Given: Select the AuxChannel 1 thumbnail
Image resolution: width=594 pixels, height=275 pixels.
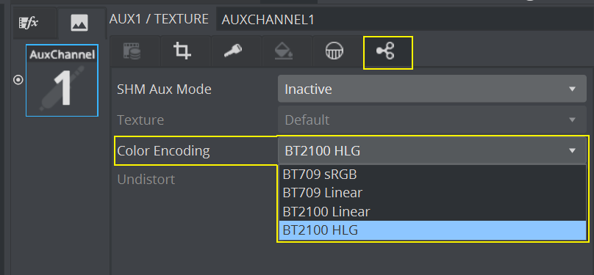Looking at the screenshot, I should (x=62, y=81).
